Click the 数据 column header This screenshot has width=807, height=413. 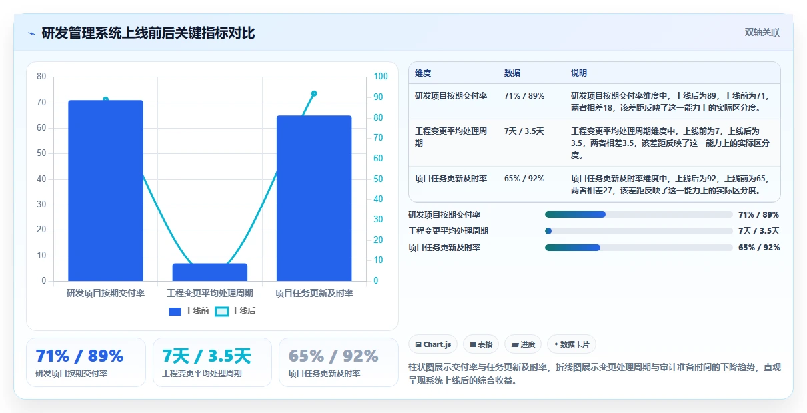point(512,73)
